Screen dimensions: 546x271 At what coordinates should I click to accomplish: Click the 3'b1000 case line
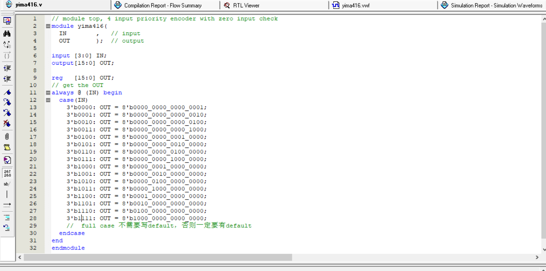pyautogui.click(x=136, y=166)
